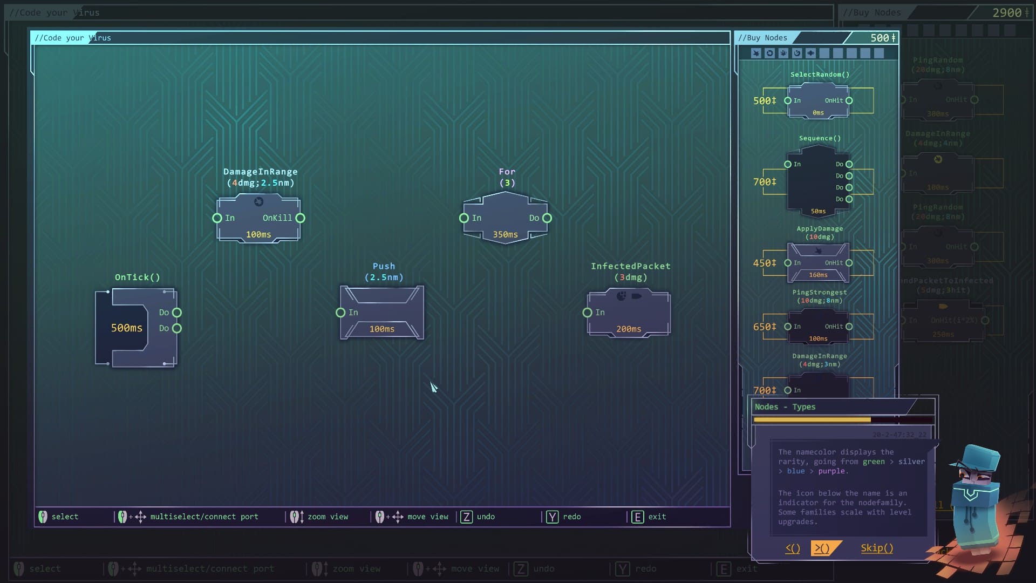
Task: Click the splat icon on InfectedPacket node
Action: click(622, 296)
